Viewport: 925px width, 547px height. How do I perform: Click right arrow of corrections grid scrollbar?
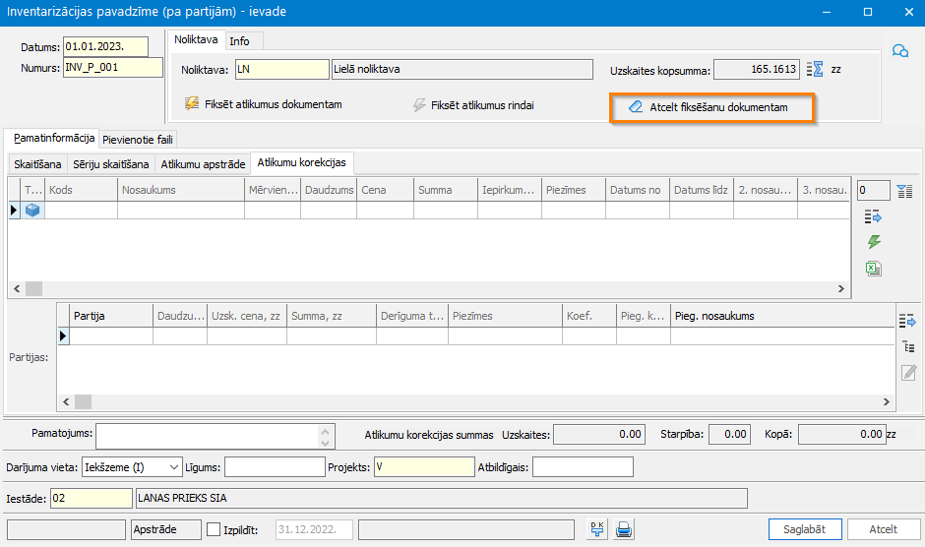point(840,288)
